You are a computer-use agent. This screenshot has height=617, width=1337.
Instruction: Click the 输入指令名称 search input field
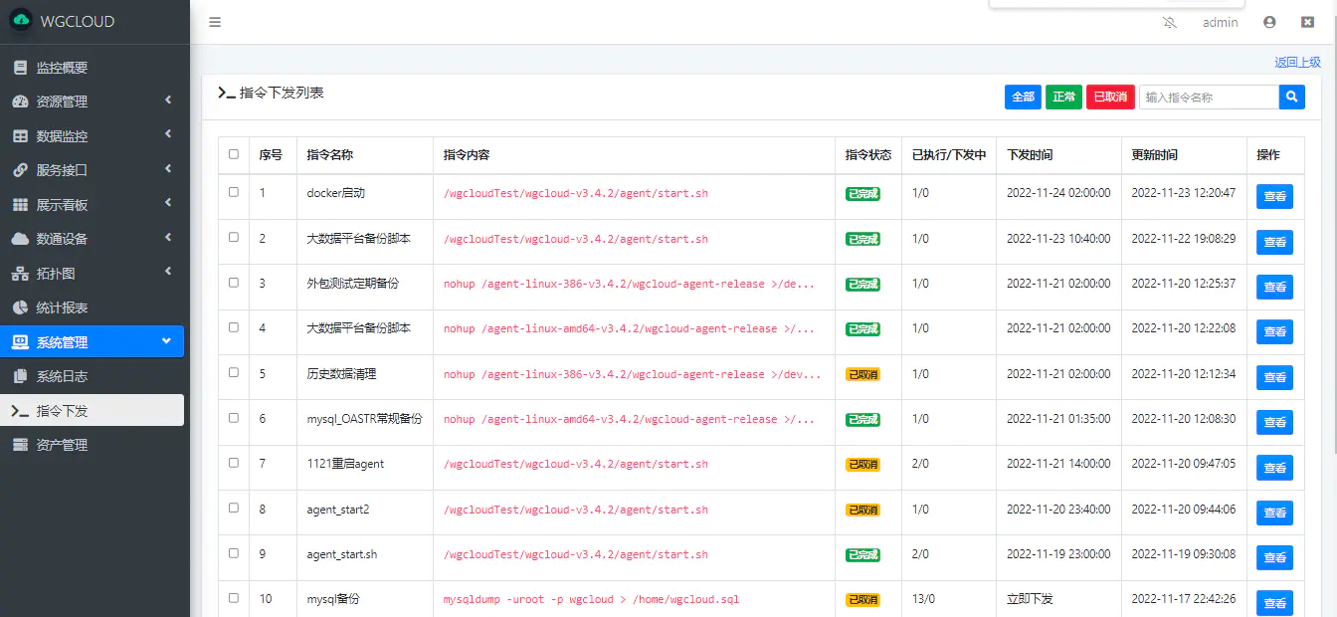(x=1208, y=97)
